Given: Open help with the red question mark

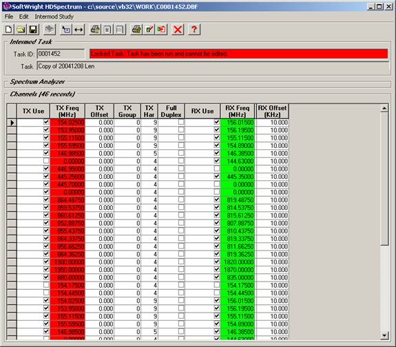Looking at the screenshot, I should pos(194,30).
